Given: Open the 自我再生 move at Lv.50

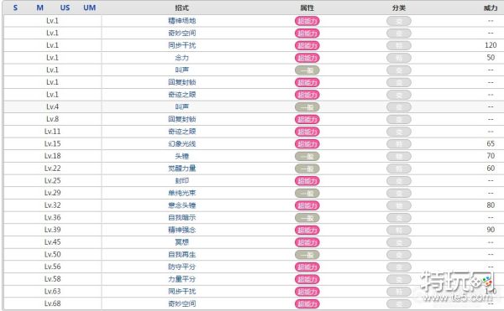Looking at the screenshot, I should click(182, 255).
